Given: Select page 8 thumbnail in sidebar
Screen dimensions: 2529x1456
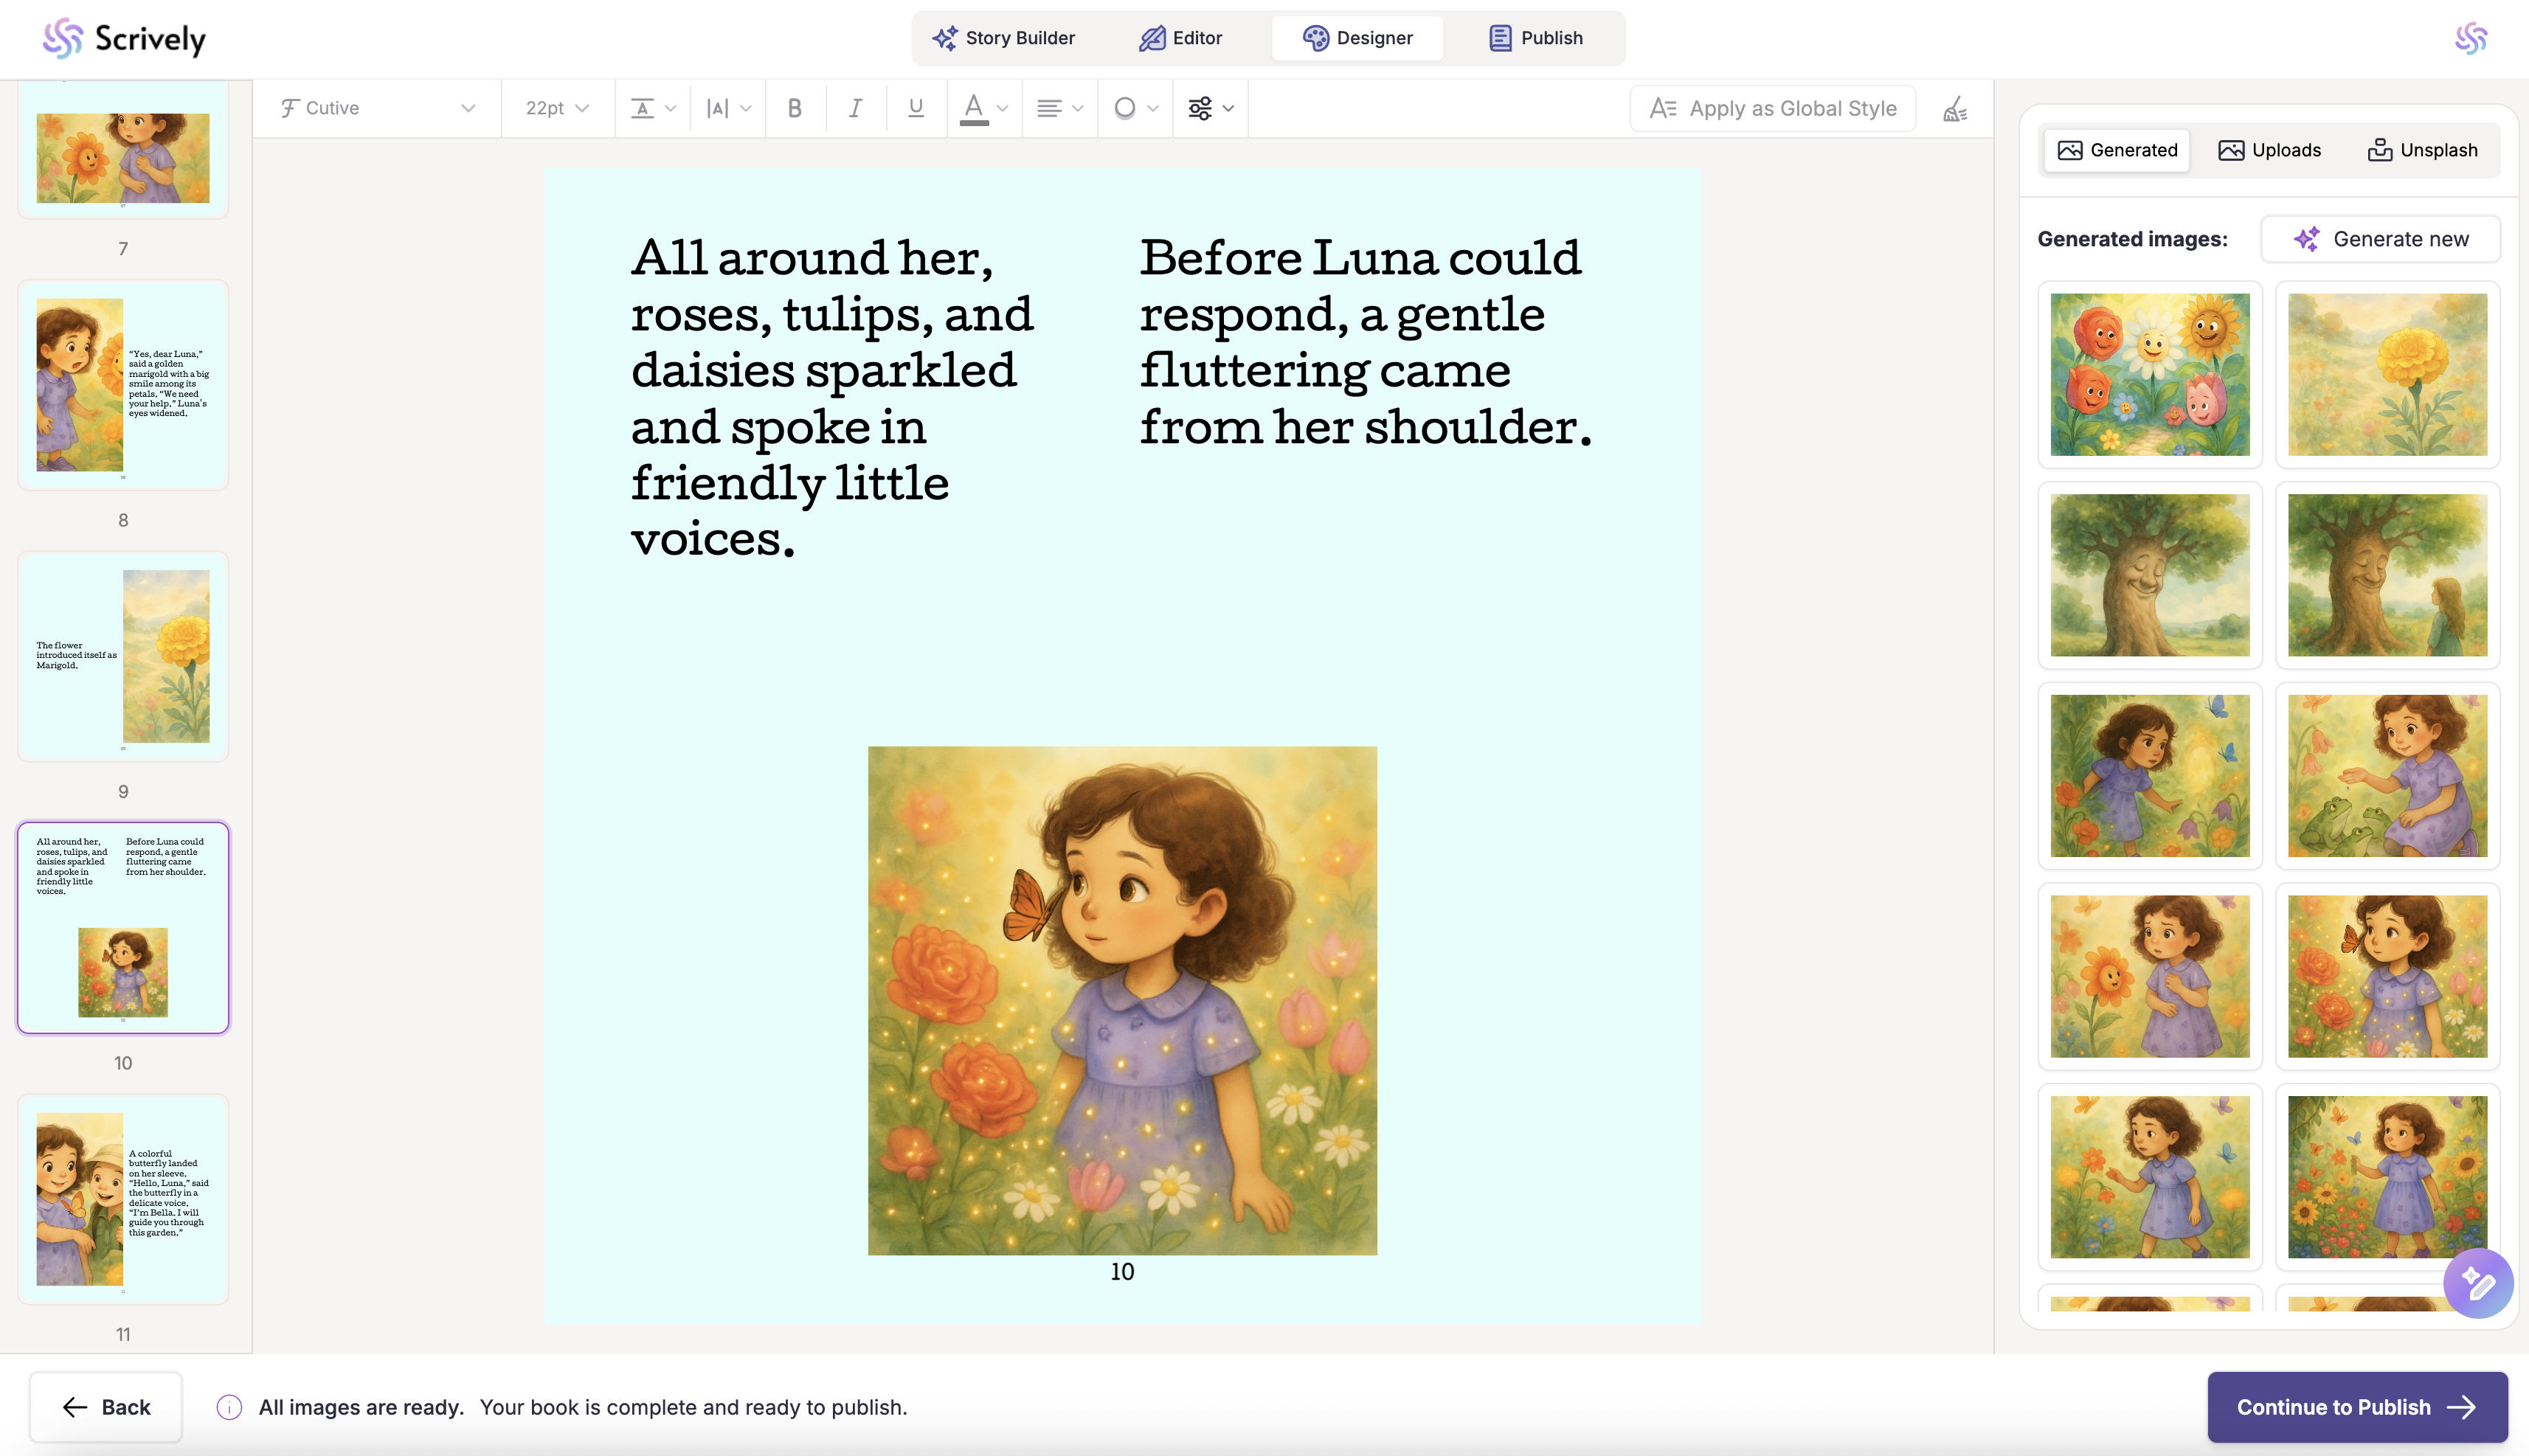Looking at the screenshot, I should pyautogui.click(x=123, y=385).
